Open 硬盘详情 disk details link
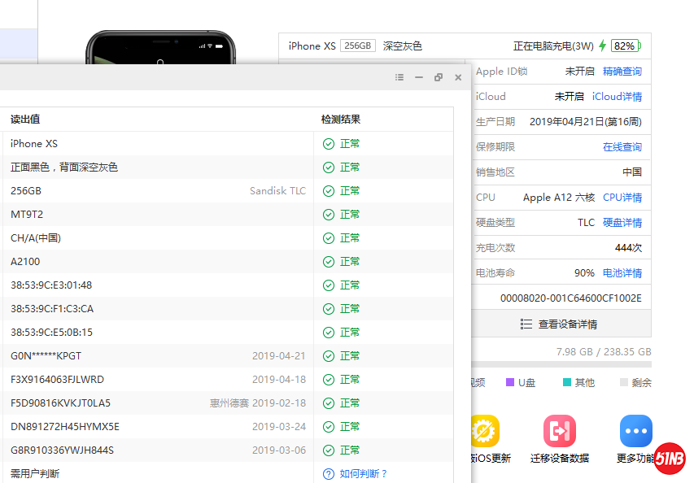The image size is (694, 483). coord(622,223)
